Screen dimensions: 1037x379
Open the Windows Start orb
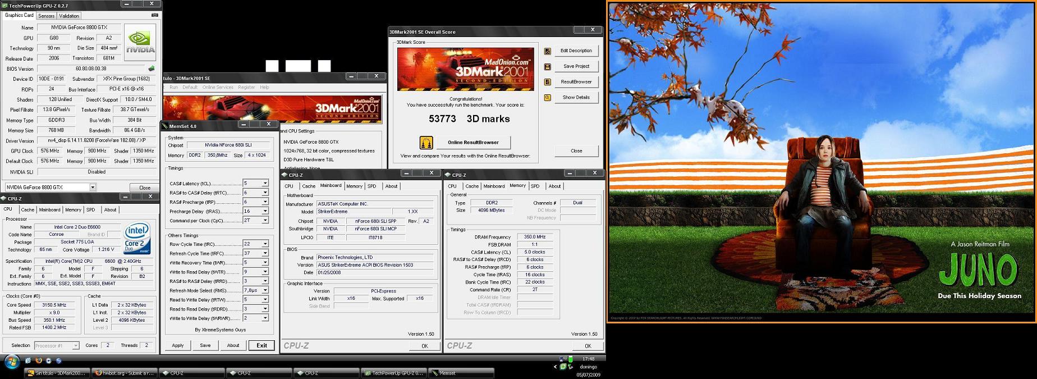(11, 362)
